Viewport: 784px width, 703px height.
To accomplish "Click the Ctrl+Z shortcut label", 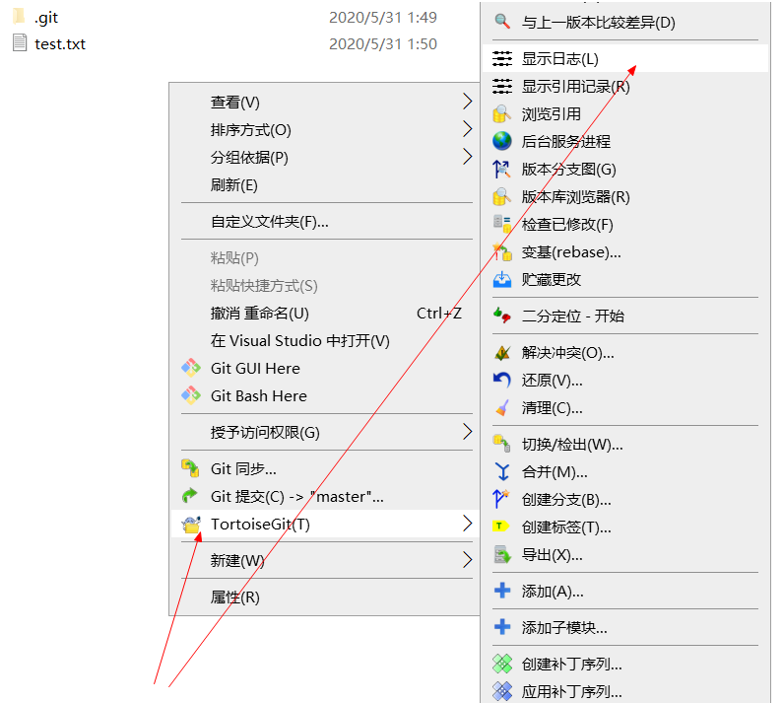I will tap(439, 314).
